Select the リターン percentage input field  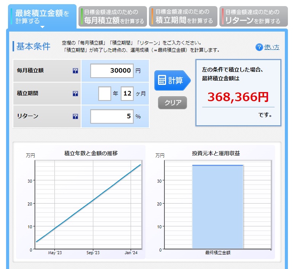112,116
